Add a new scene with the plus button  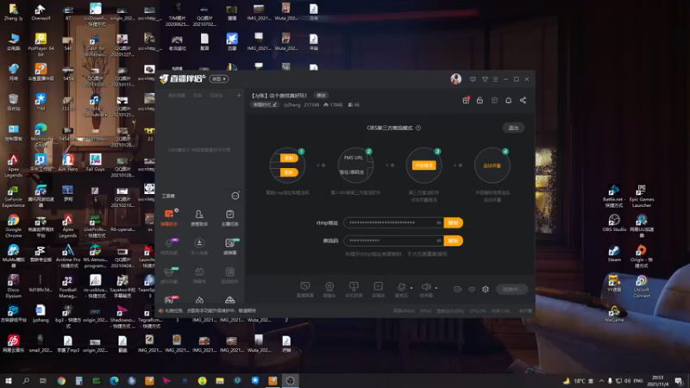(239, 95)
